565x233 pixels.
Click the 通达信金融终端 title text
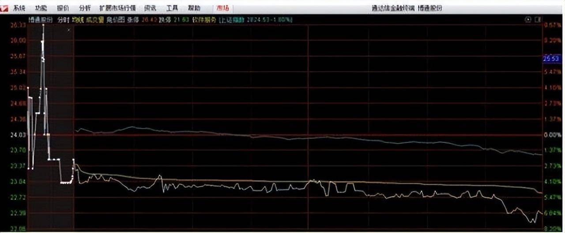coord(393,8)
